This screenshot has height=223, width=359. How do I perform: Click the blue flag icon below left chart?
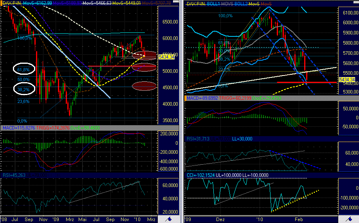[x=169, y=219]
